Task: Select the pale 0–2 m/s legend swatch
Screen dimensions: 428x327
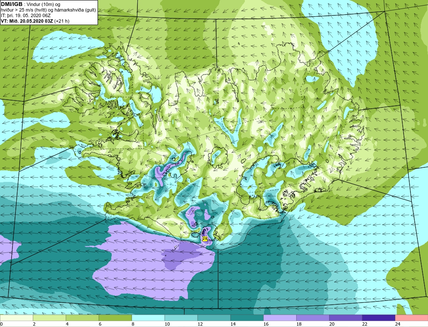Action: 16,318
